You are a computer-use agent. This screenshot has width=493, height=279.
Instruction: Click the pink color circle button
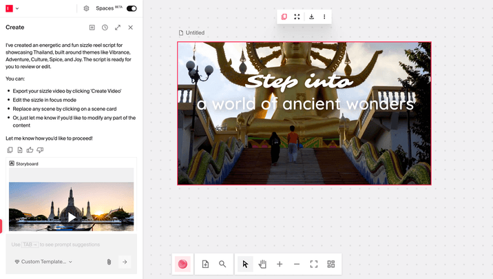coord(182,264)
